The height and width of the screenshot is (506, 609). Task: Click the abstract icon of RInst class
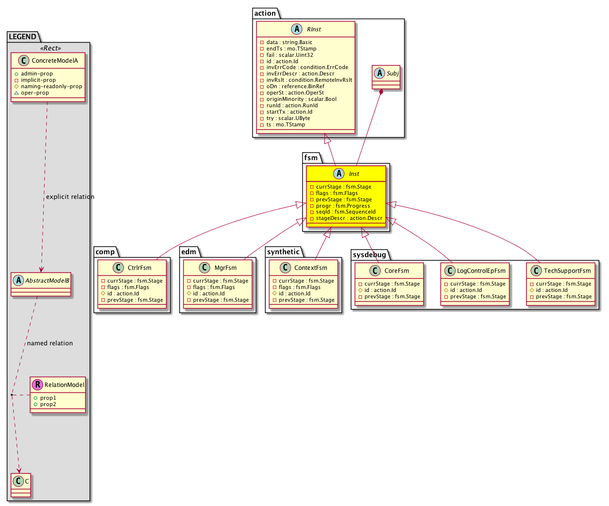click(x=297, y=29)
